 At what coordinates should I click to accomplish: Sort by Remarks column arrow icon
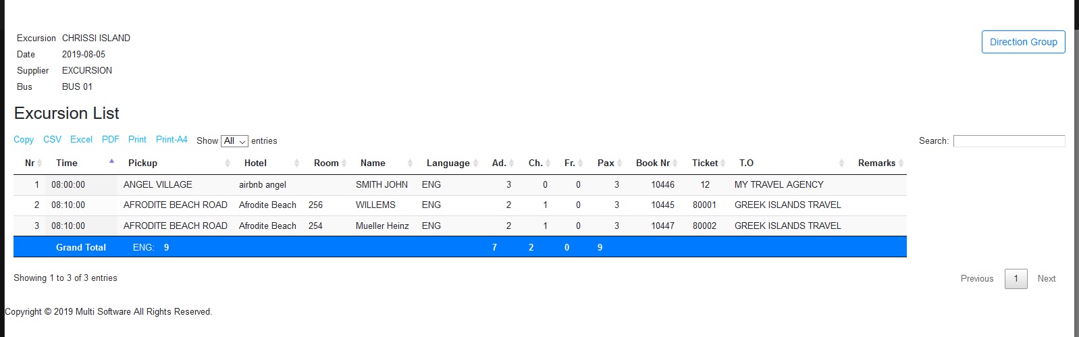(x=901, y=163)
